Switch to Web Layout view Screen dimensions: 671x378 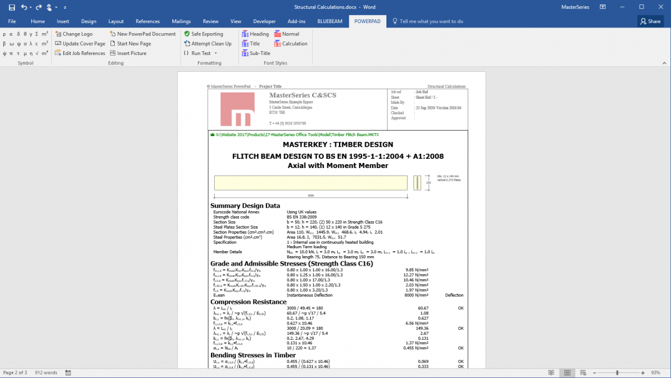coord(583,373)
